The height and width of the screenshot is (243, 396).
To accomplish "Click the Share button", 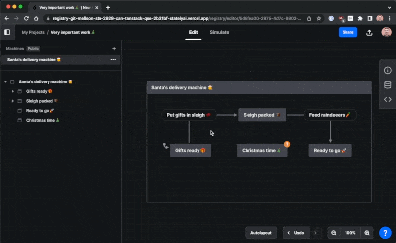I will [x=348, y=32].
